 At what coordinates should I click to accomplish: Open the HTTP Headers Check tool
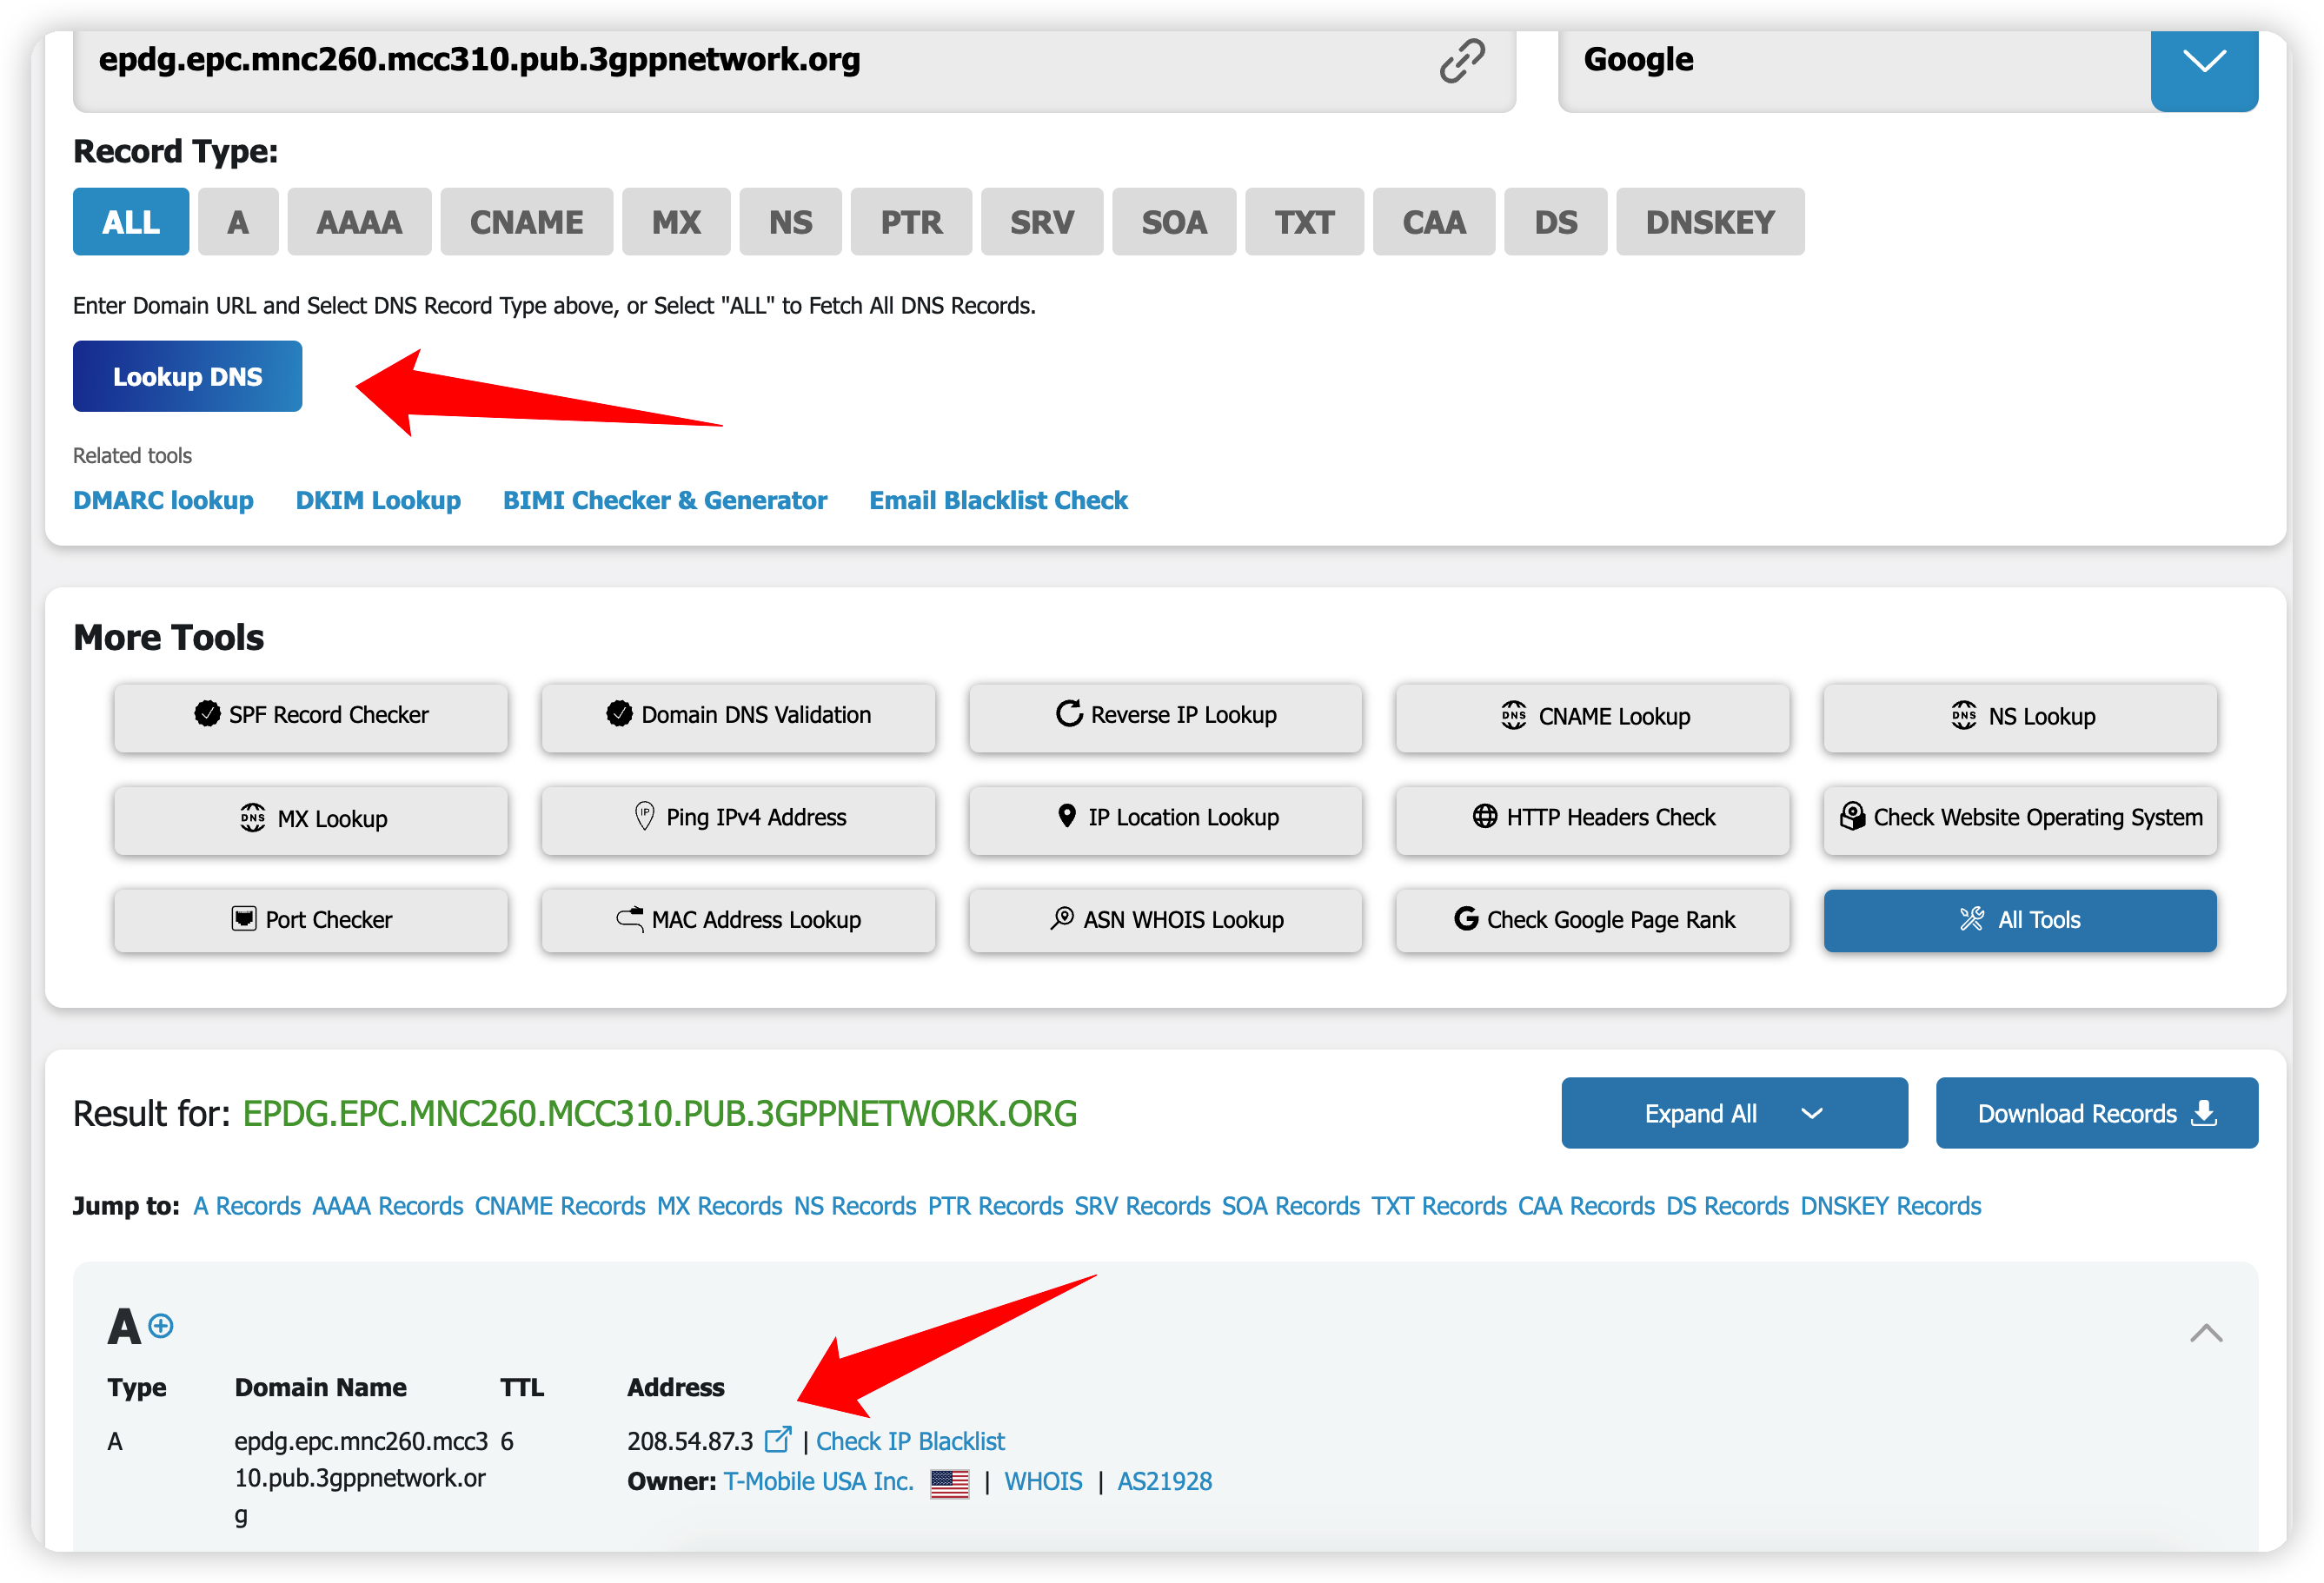pyautogui.click(x=1592, y=818)
